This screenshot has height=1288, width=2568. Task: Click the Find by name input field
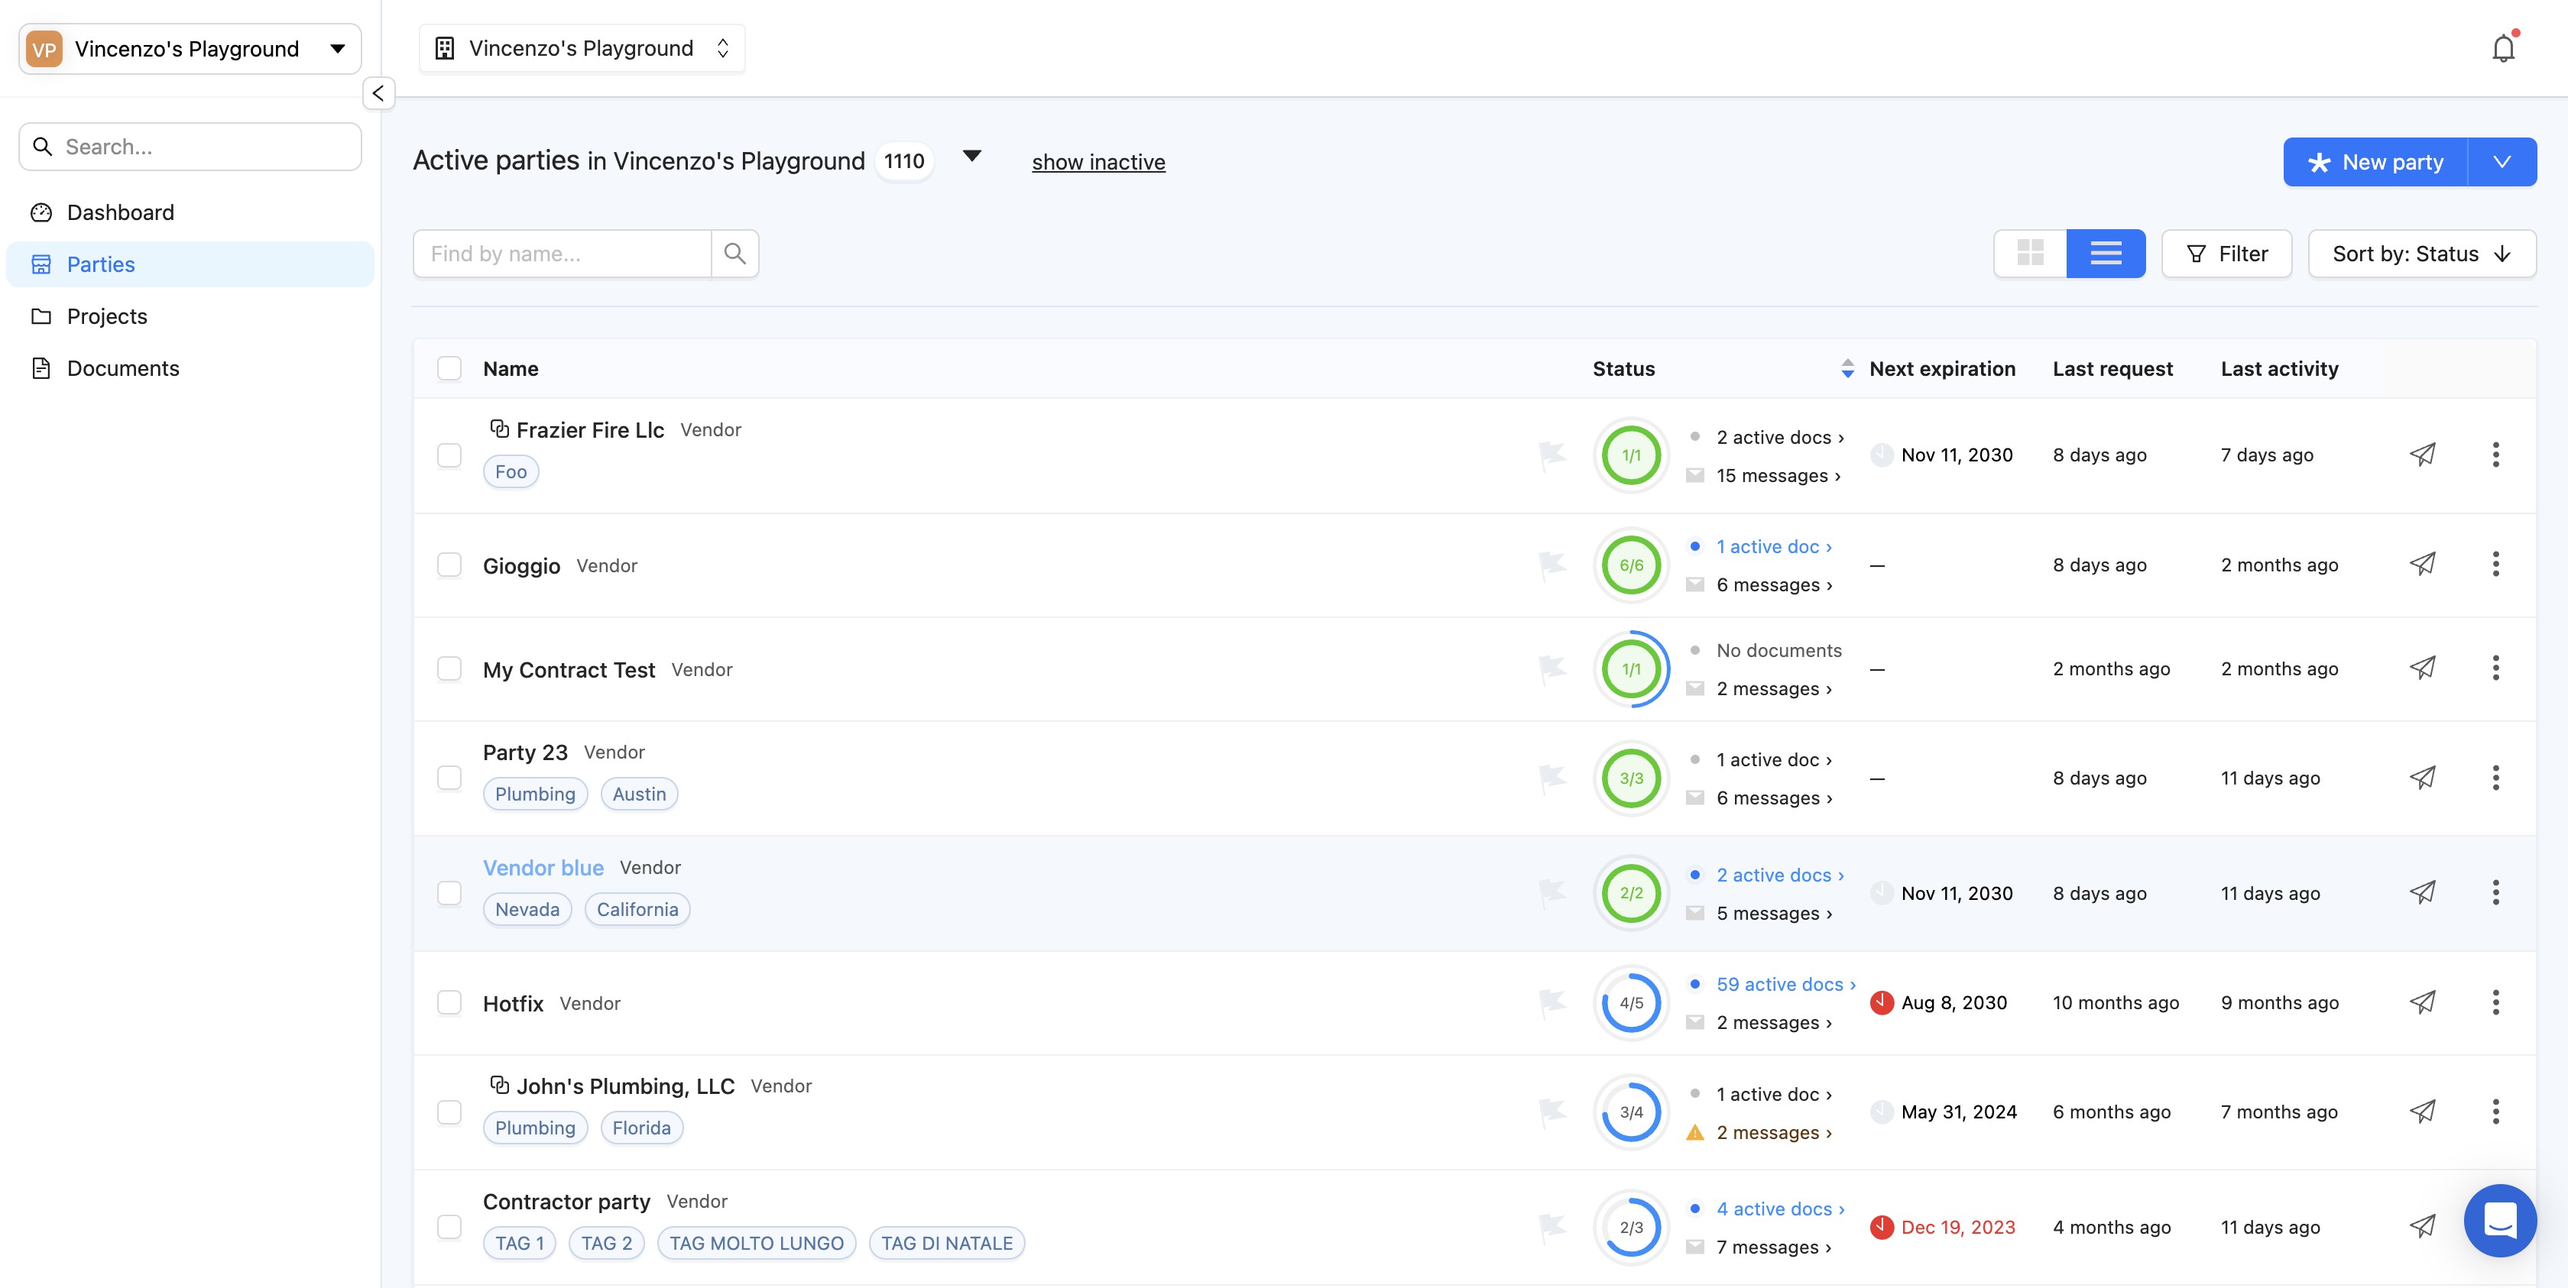click(561, 253)
